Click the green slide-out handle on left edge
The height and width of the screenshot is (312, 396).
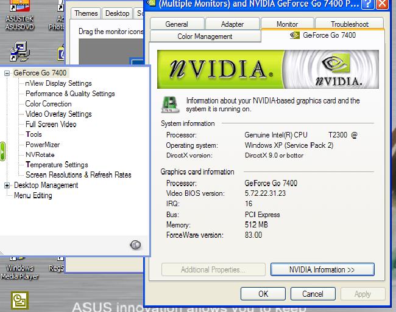click(x=2, y=151)
